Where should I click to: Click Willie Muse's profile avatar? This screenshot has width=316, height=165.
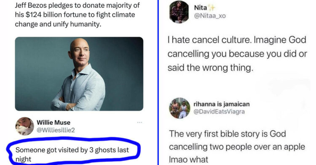[x=24, y=126]
